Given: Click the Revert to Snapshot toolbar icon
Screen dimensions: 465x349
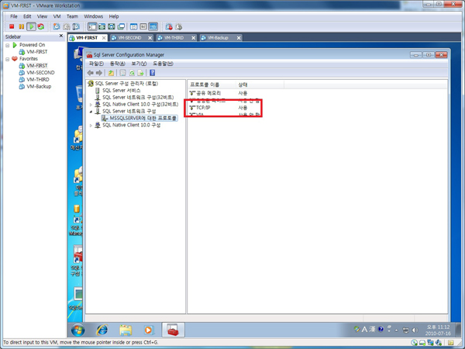Looking at the screenshot, I should (67, 26).
